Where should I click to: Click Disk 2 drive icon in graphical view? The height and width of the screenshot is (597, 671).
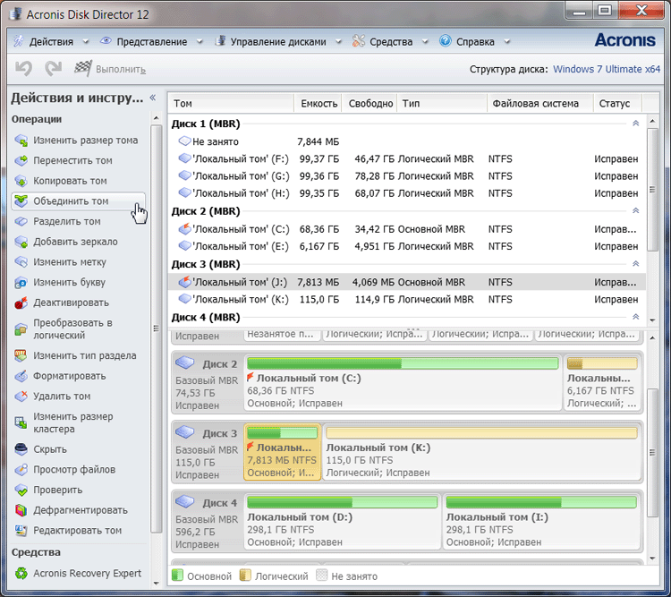tap(185, 362)
